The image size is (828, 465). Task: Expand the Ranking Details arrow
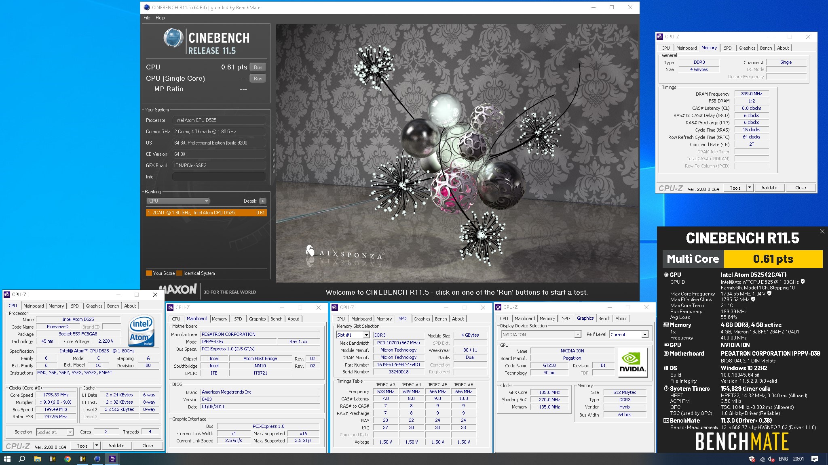(263, 201)
